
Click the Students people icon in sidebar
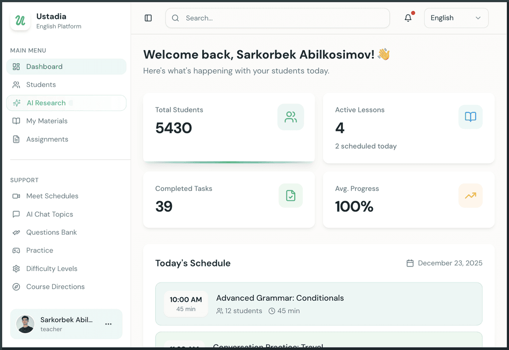[x=16, y=85]
